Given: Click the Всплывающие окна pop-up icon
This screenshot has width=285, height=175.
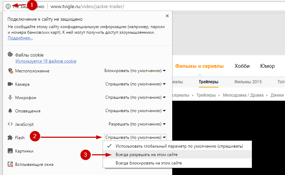Looking at the screenshot, I should (10, 164).
